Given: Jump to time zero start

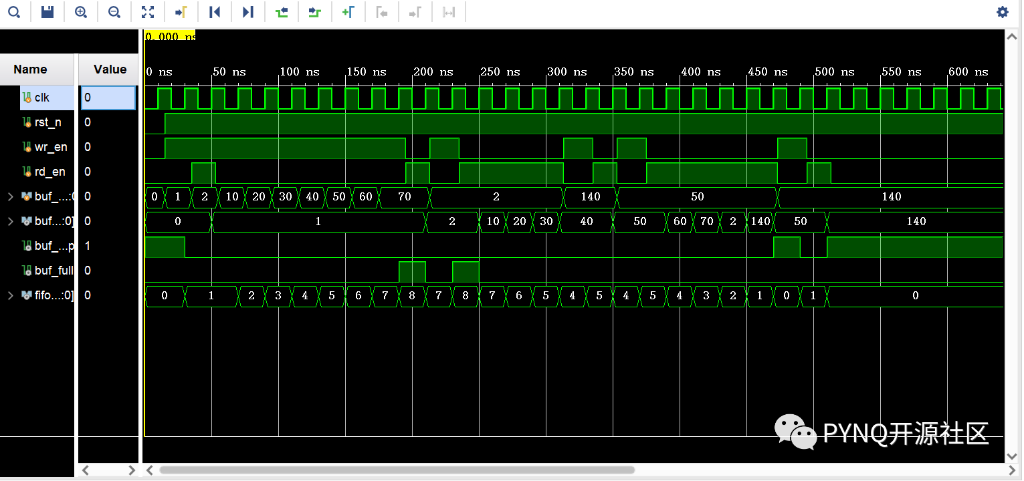Looking at the screenshot, I should pyautogui.click(x=215, y=12).
